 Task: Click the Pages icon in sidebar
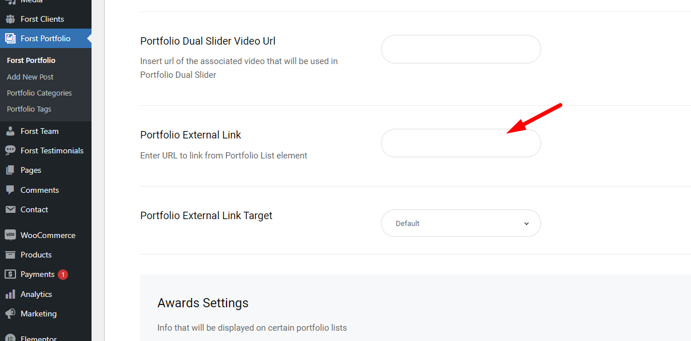(10, 170)
